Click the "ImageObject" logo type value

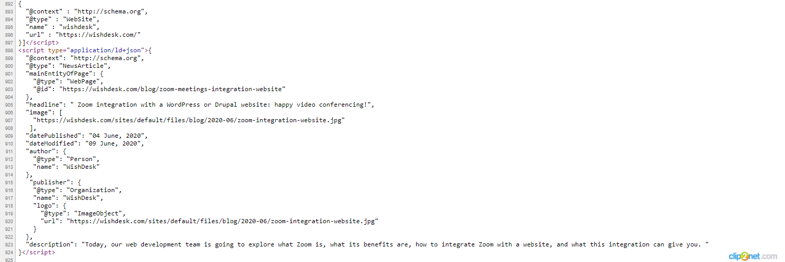click(100, 213)
